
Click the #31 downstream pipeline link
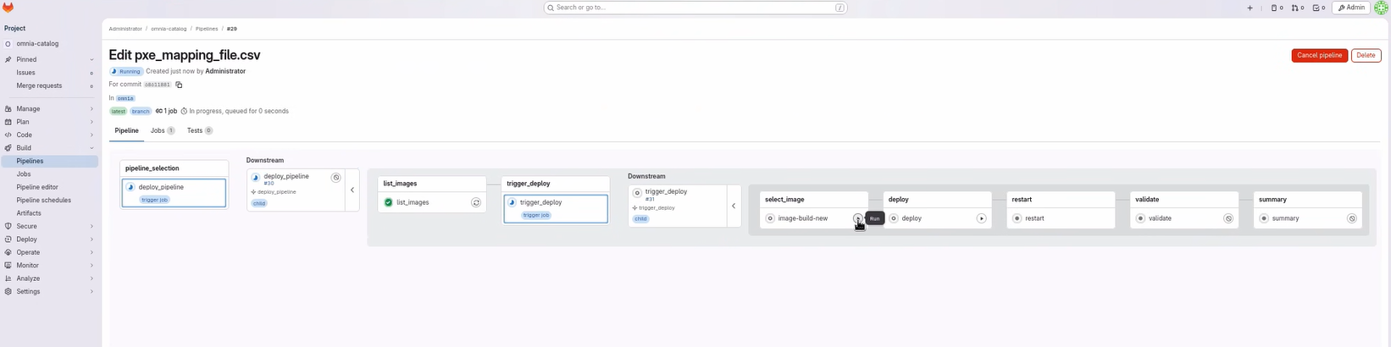650,200
